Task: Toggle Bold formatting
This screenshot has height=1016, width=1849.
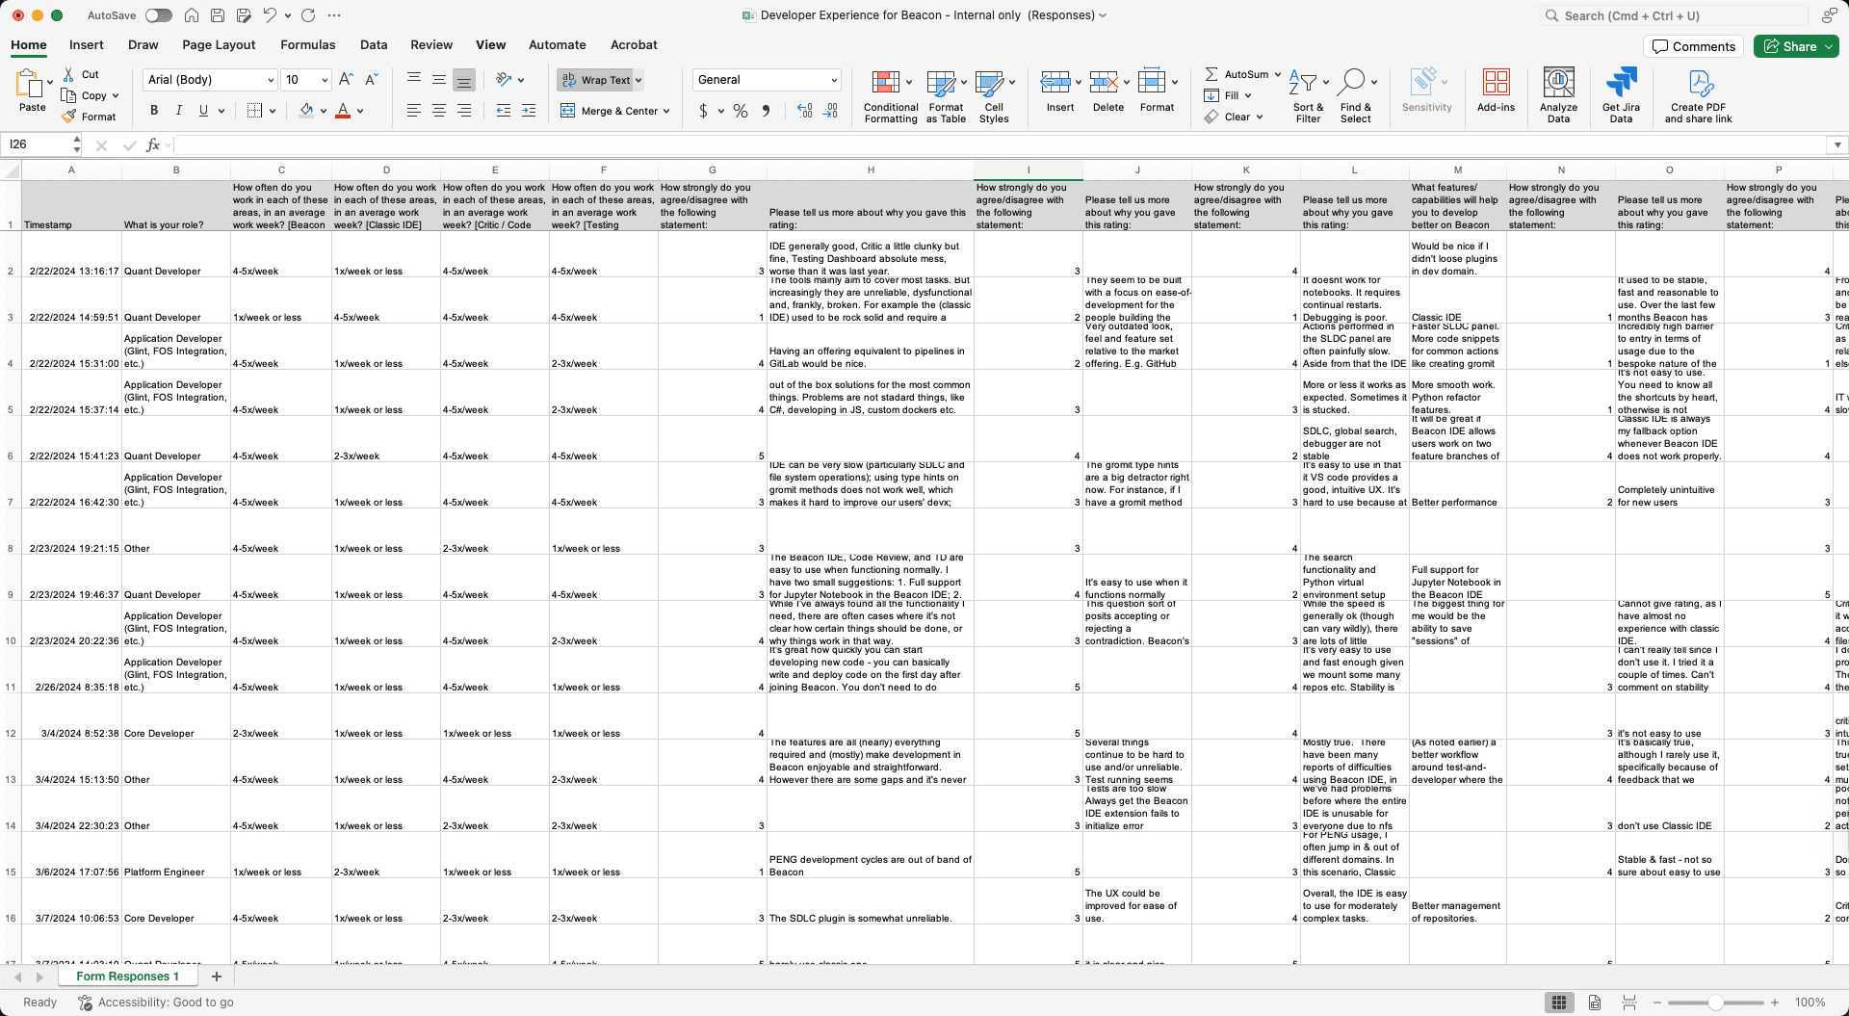Action: (154, 111)
